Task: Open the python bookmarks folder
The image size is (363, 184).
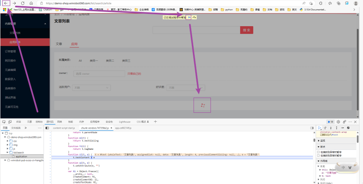Action: click(227, 10)
